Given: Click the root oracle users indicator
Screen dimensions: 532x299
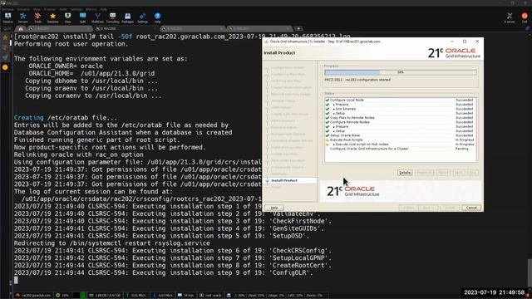Looking at the screenshot, I should click(210, 296).
